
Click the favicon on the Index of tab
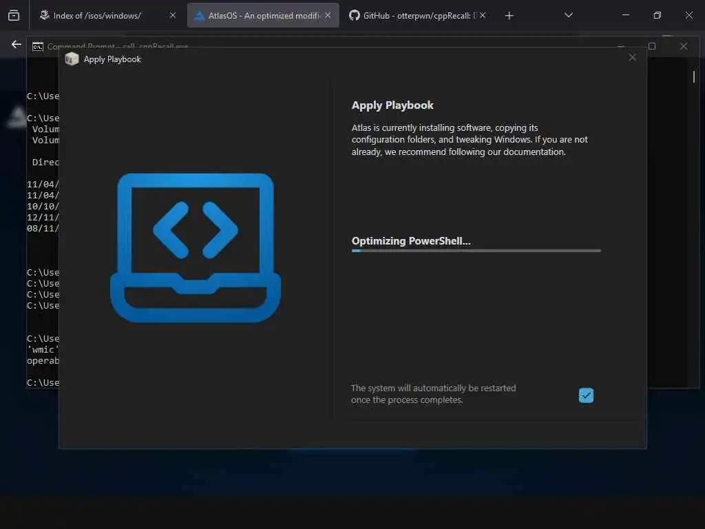click(45, 15)
